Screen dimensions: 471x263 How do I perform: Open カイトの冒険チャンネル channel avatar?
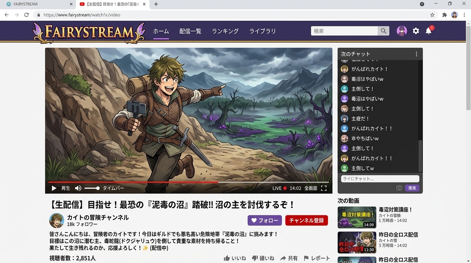pyautogui.click(x=57, y=221)
